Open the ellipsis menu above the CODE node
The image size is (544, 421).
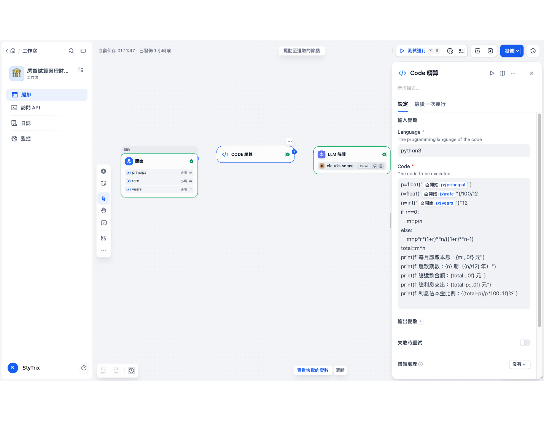tap(290, 141)
